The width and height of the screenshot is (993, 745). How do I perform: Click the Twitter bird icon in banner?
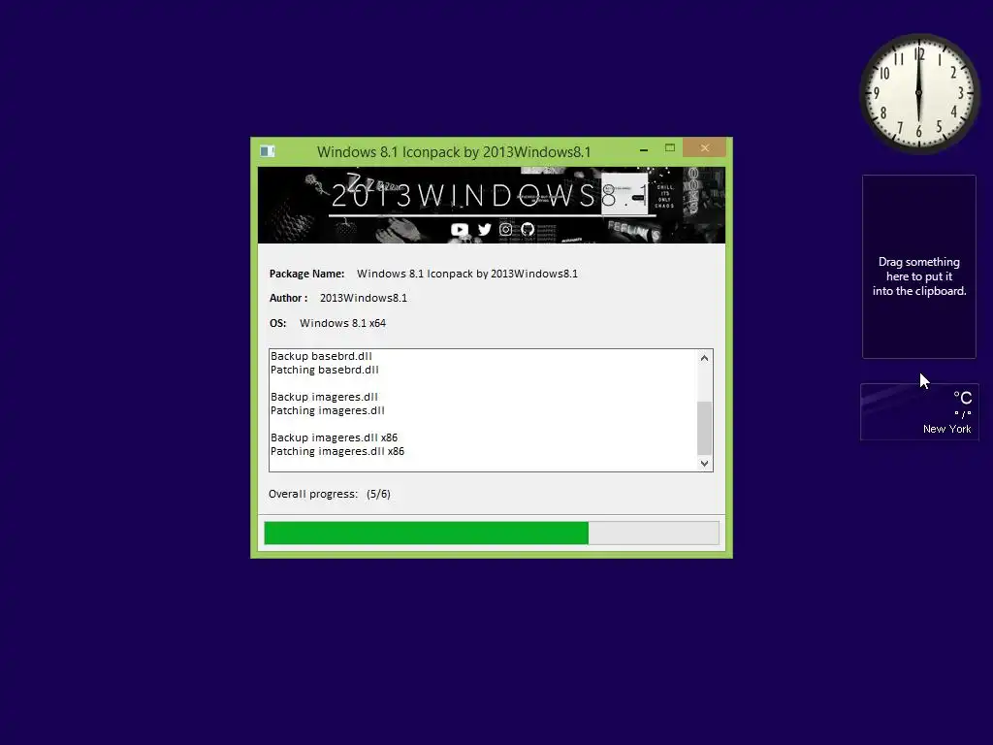[x=485, y=229]
